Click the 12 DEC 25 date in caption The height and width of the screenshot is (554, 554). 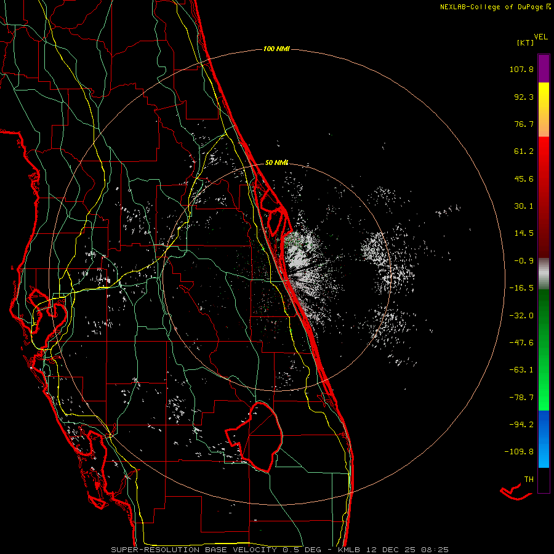(393, 550)
